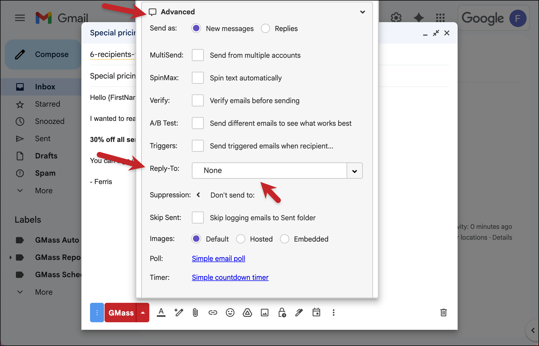Screen dimensions: 539x346
Task: Open the Drafts folder
Action: 46,156
